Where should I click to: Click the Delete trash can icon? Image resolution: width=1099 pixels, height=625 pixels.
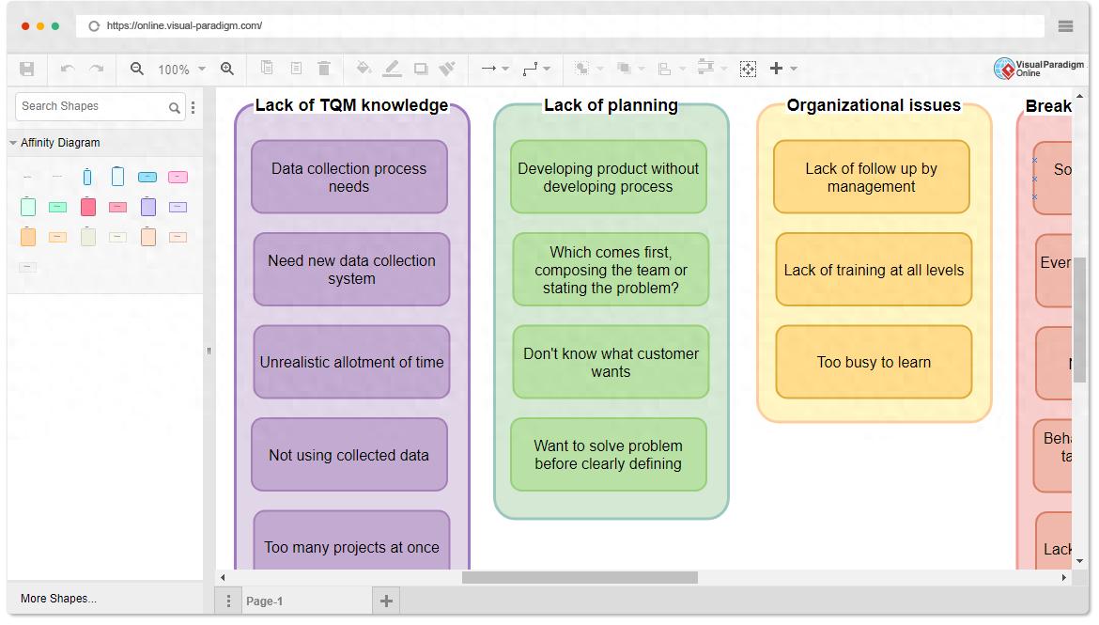point(324,69)
